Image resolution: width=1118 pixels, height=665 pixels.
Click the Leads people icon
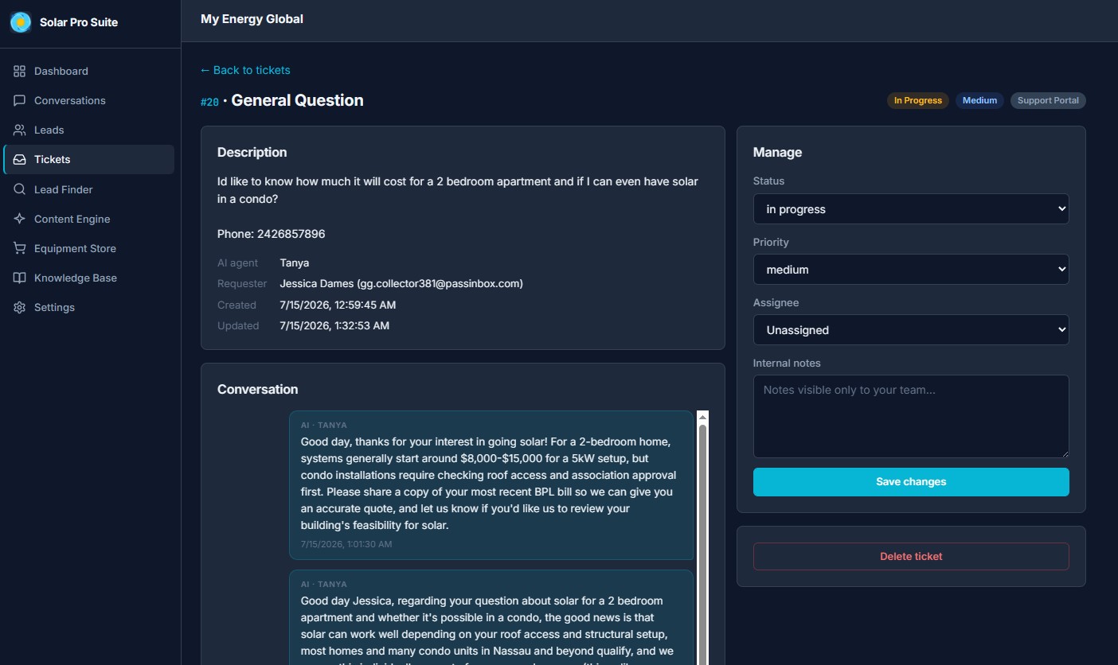point(20,130)
